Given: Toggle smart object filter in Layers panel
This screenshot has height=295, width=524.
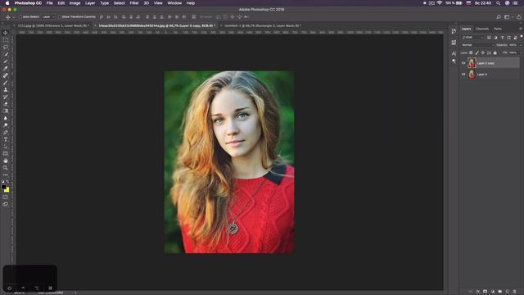Looking at the screenshot, I should (515, 38).
